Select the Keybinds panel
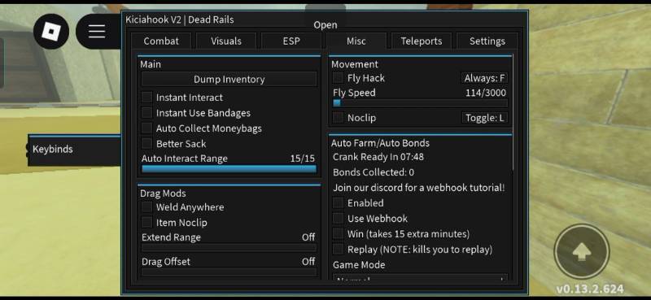This screenshot has width=651, height=300. pyautogui.click(x=74, y=150)
